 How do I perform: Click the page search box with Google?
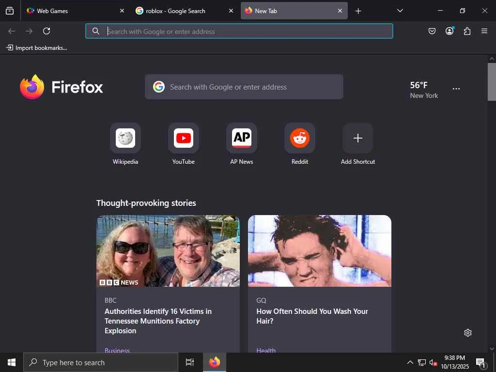tap(244, 87)
